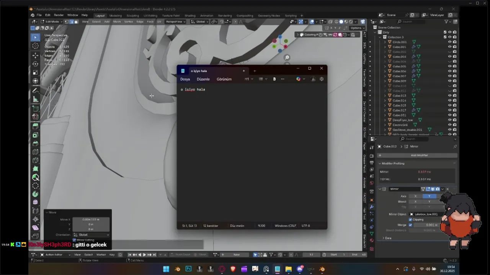The width and height of the screenshot is (490, 275).
Task: Select the Rotate tool in left toolbar
Action: click(x=35, y=64)
